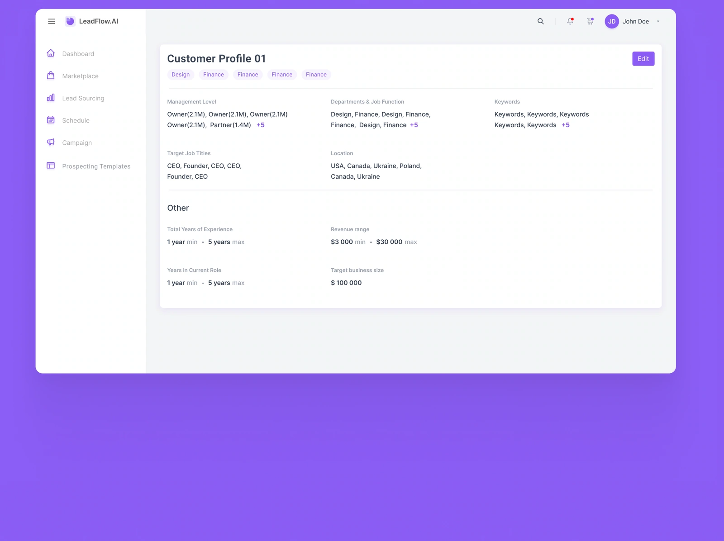Show +5 more Management Level items
Image resolution: width=724 pixels, height=541 pixels.
coord(261,125)
